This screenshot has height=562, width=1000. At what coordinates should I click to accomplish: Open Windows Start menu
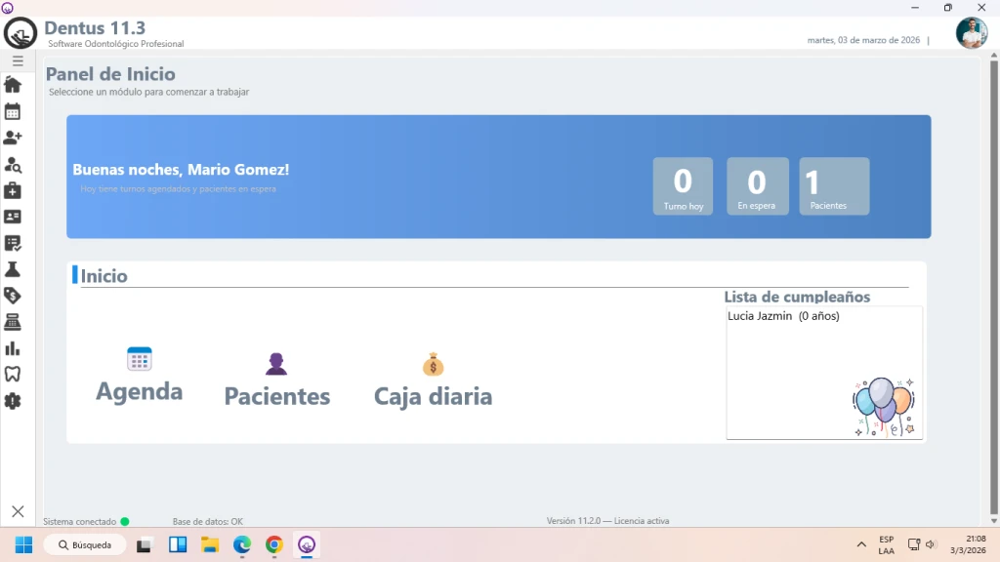pyautogui.click(x=23, y=544)
